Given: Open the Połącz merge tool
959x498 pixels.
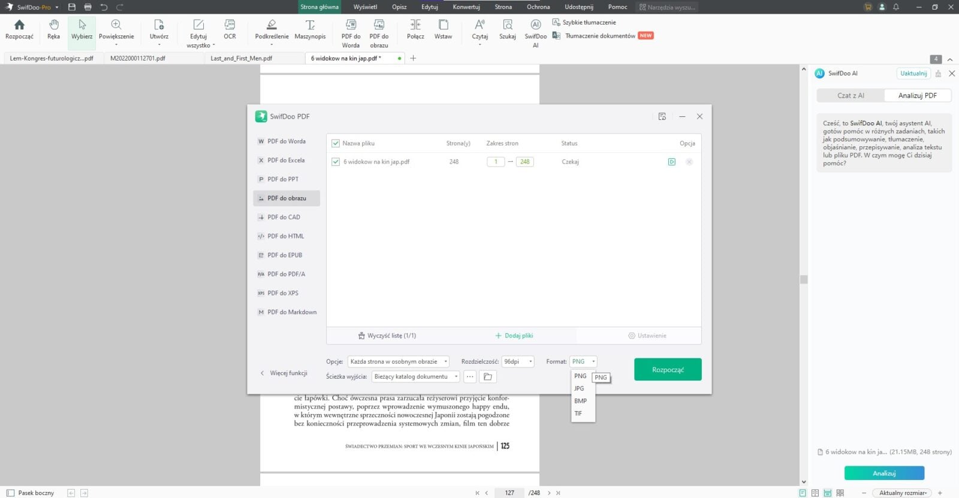Looking at the screenshot, I should pyautogui.click(x=415, y=29).
